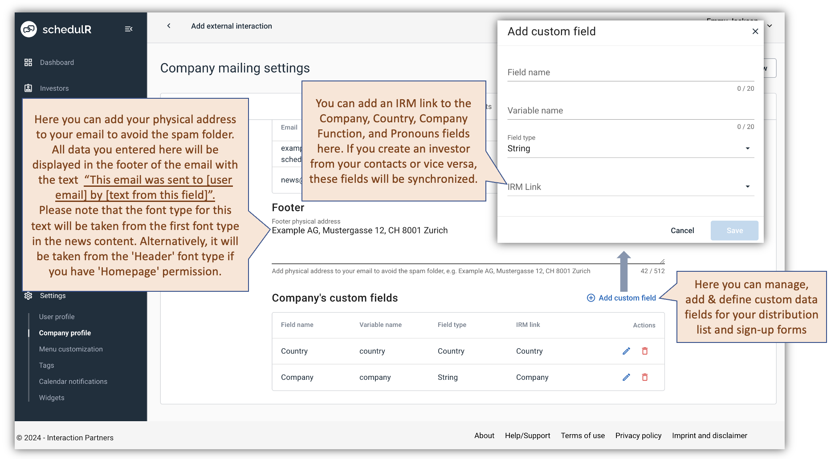Click the Cancel button in the dialog
Screen dimensions: 831x459
tap(682, 230)
